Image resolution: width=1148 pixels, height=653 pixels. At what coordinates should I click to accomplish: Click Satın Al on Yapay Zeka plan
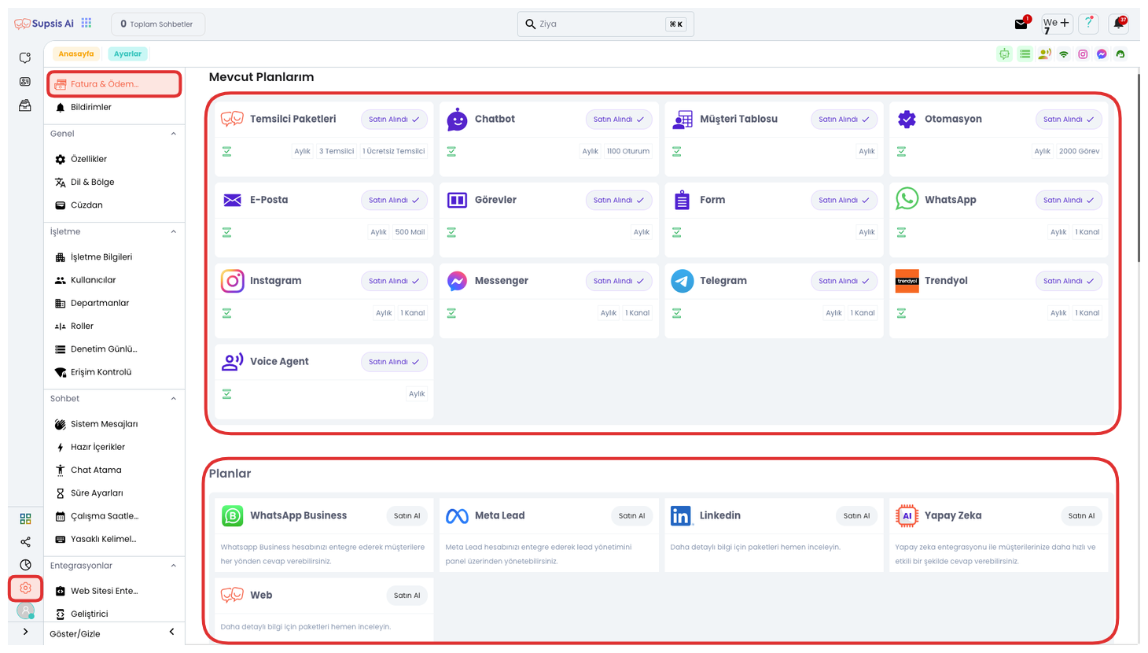coord(1081,516)
